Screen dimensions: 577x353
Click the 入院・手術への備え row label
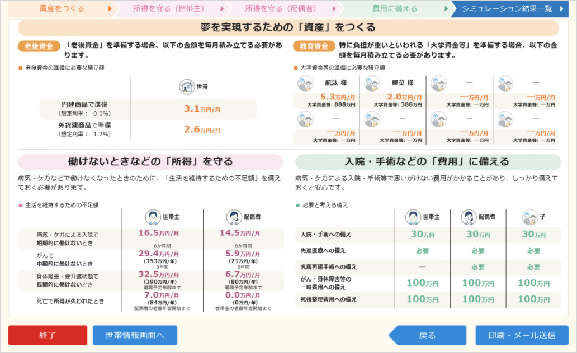(325, 234)
